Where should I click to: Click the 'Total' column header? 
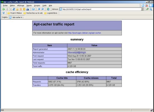tap(114, 78)
